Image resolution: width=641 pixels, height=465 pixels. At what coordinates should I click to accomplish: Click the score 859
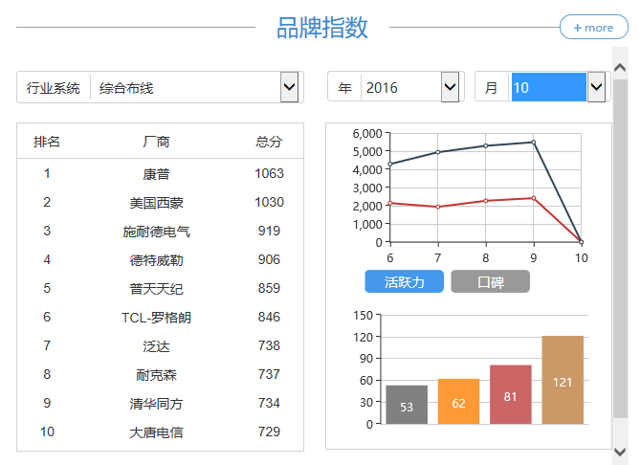tap(269, 288)
